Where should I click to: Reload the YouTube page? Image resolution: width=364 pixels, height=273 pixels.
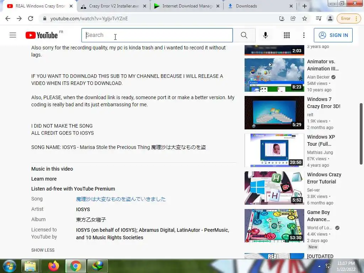pos(31,18)
